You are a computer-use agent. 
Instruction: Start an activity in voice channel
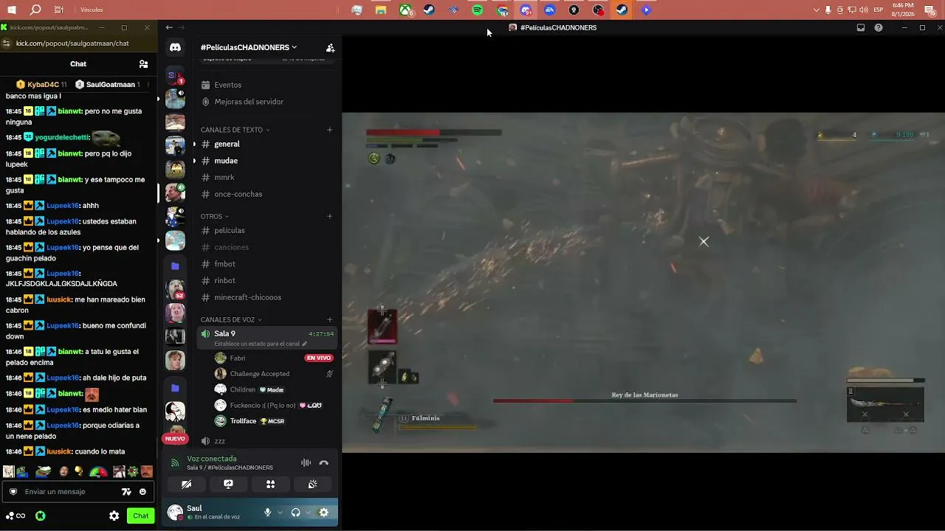click(270, 485)
